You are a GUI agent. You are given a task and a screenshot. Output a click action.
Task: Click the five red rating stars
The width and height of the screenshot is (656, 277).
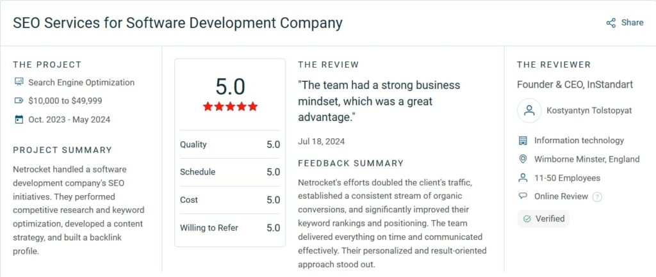click(x=230, y=106)
